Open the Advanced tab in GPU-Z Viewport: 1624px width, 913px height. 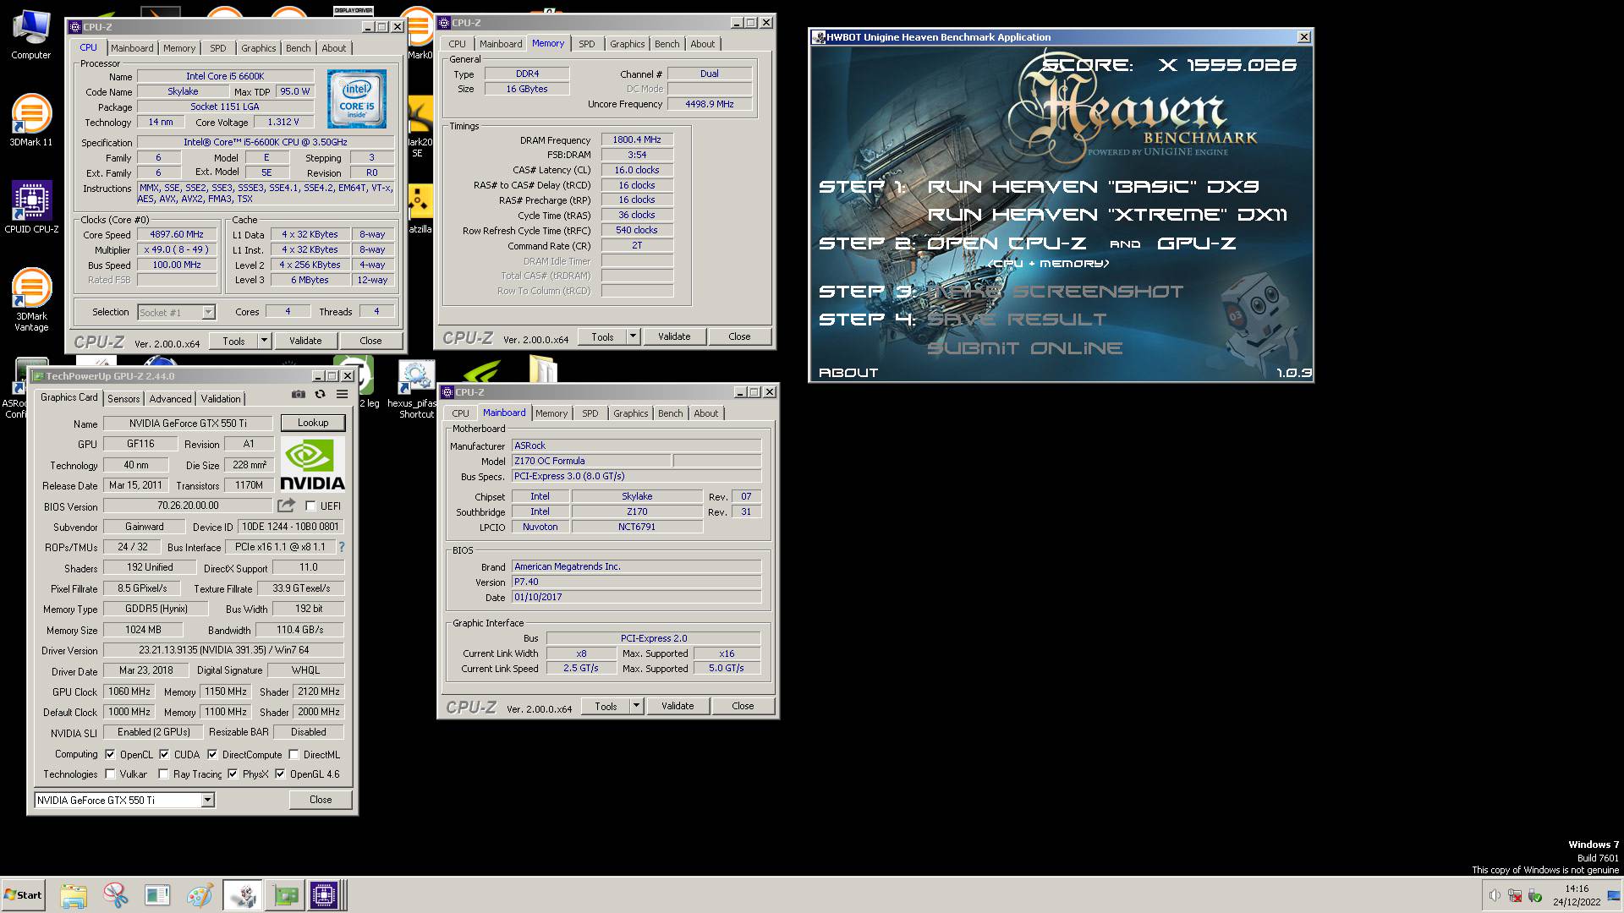(x=170, y=399)
